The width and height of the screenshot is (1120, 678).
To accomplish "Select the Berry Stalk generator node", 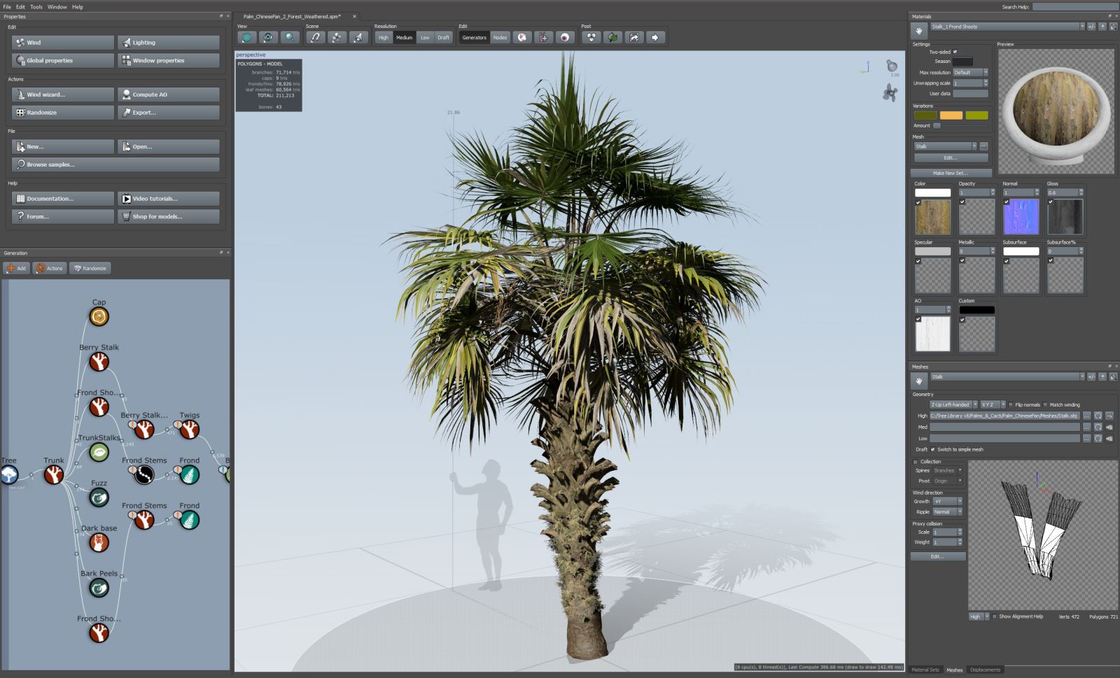I will (x=99, y=362).
